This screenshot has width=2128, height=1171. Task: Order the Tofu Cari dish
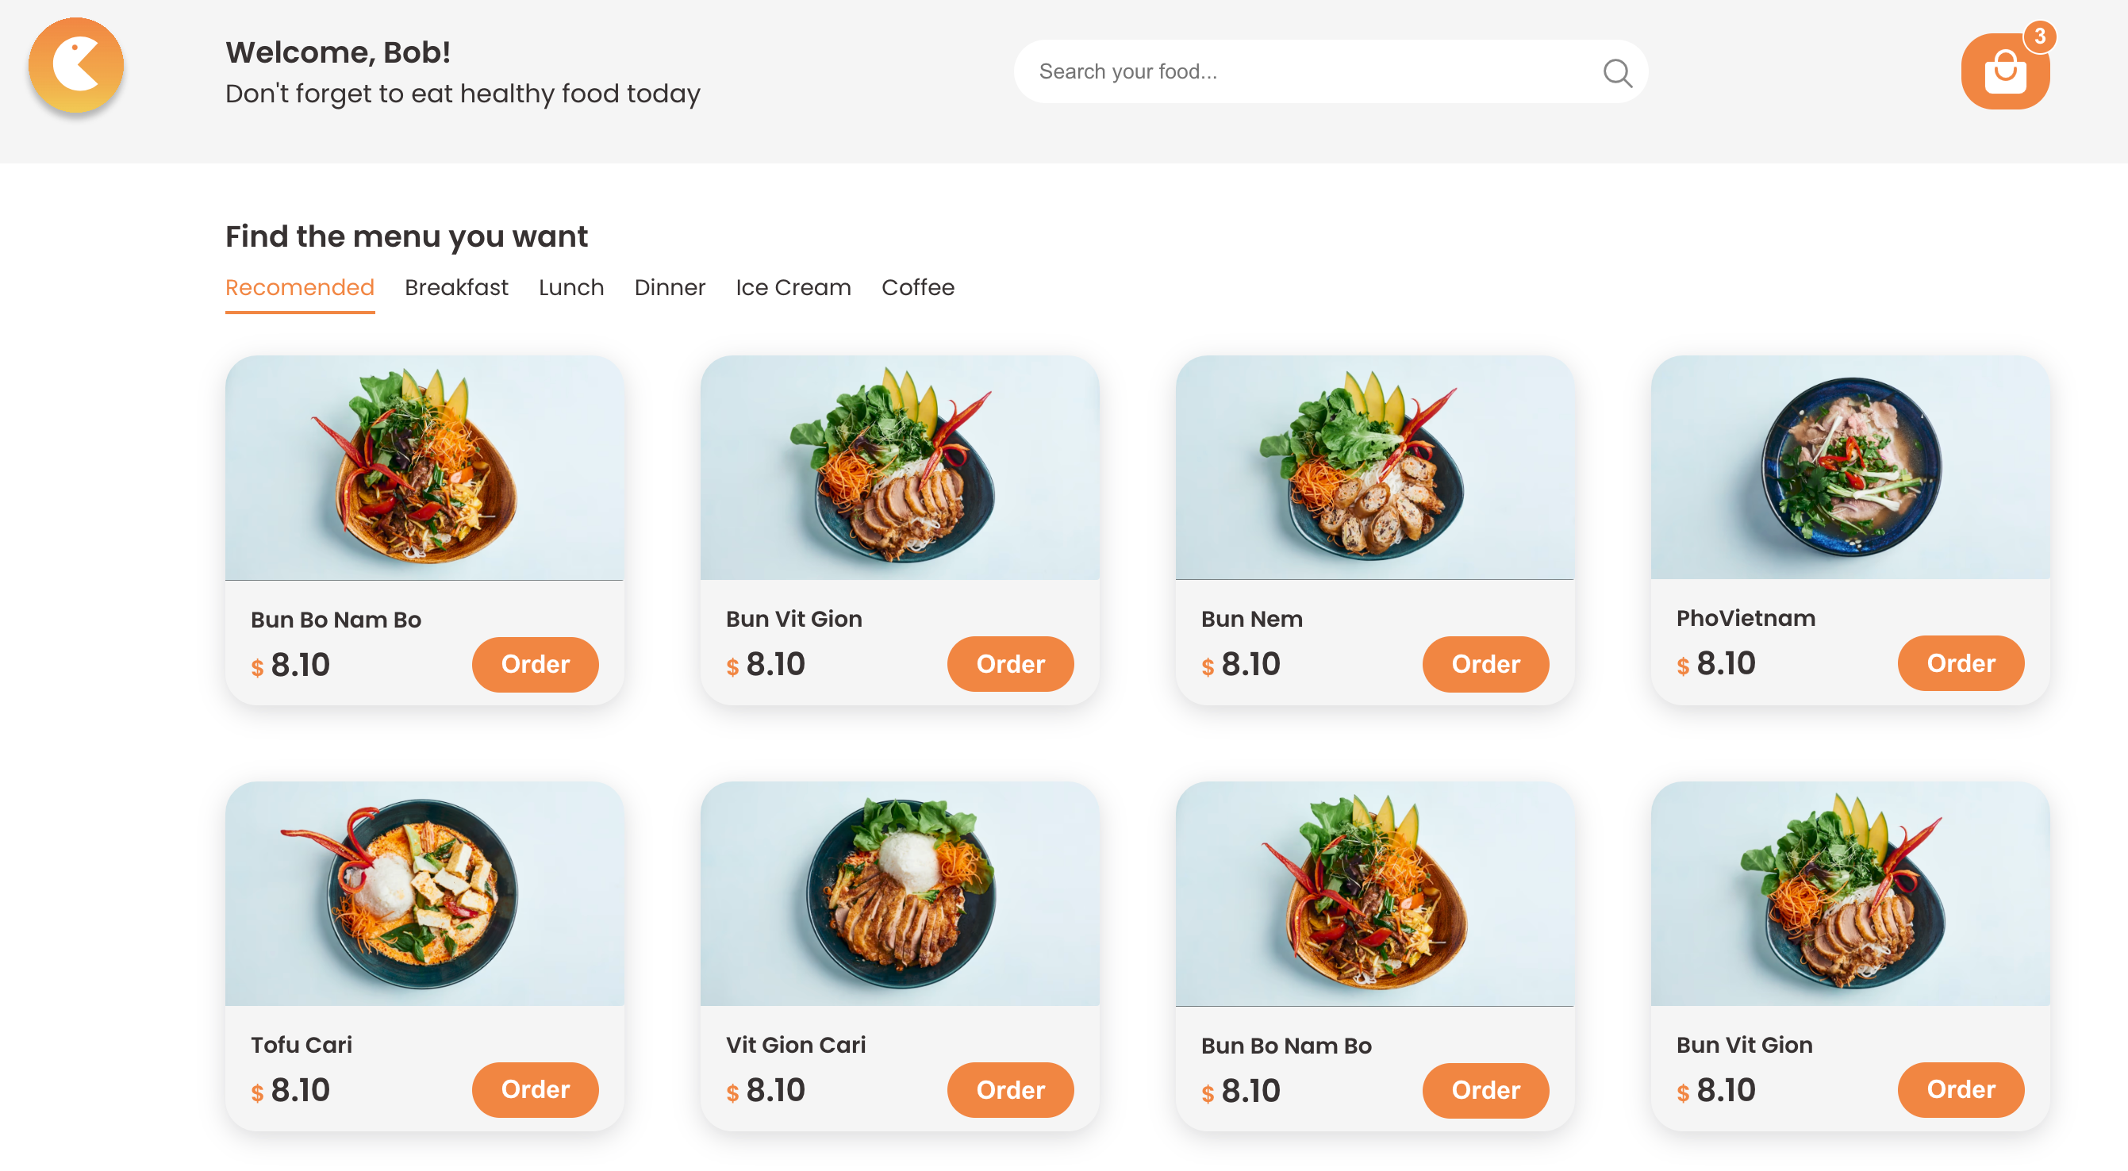(x=535, y=1090)
